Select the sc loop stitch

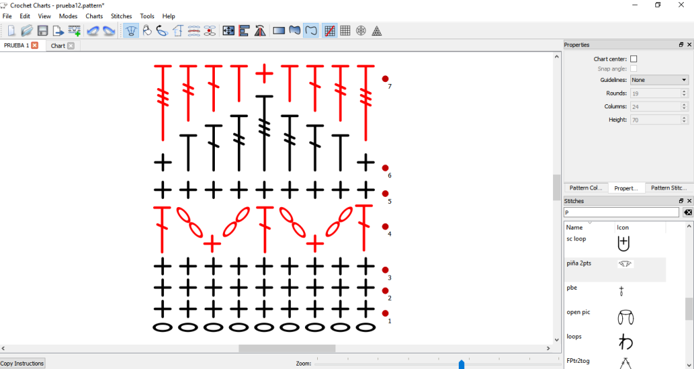coord(576,239)
